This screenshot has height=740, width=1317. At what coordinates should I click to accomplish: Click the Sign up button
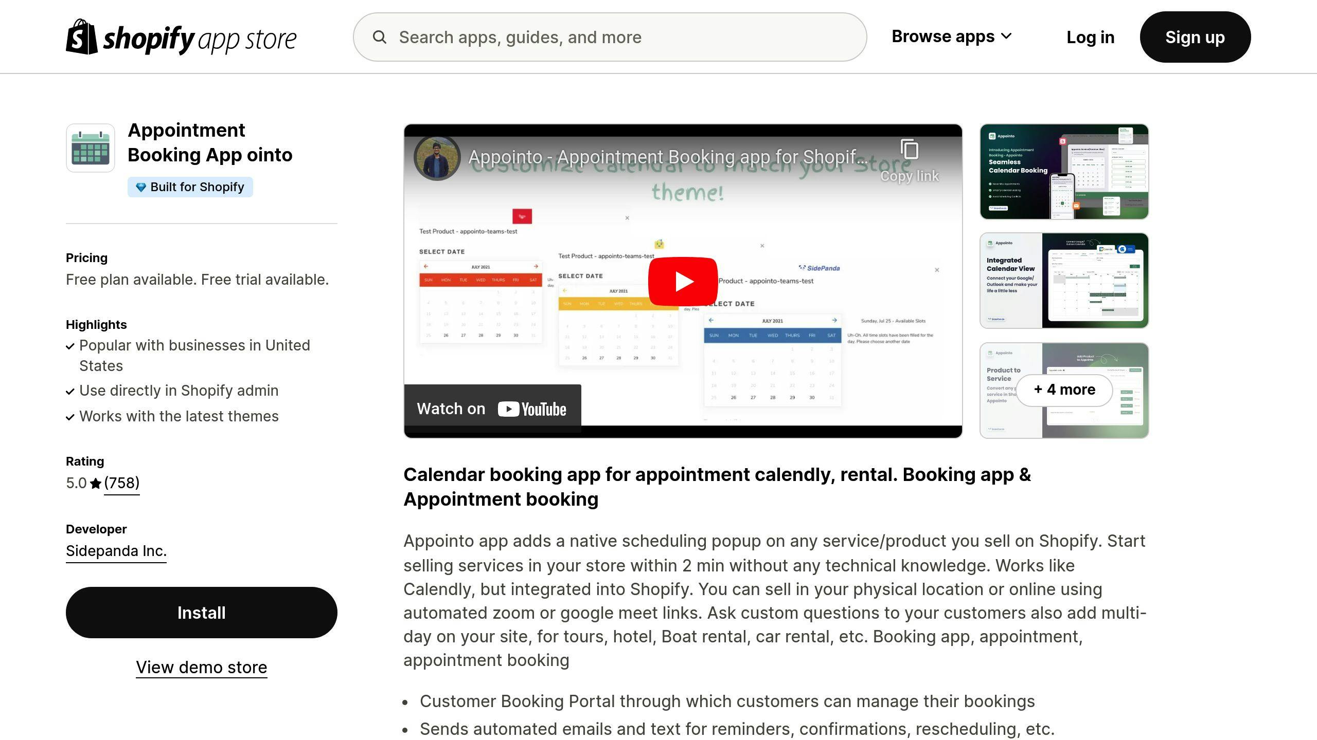point(1195,37)
